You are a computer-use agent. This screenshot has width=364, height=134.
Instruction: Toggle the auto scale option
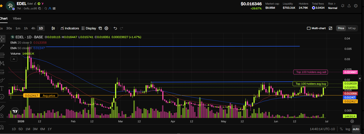point(355,129)
